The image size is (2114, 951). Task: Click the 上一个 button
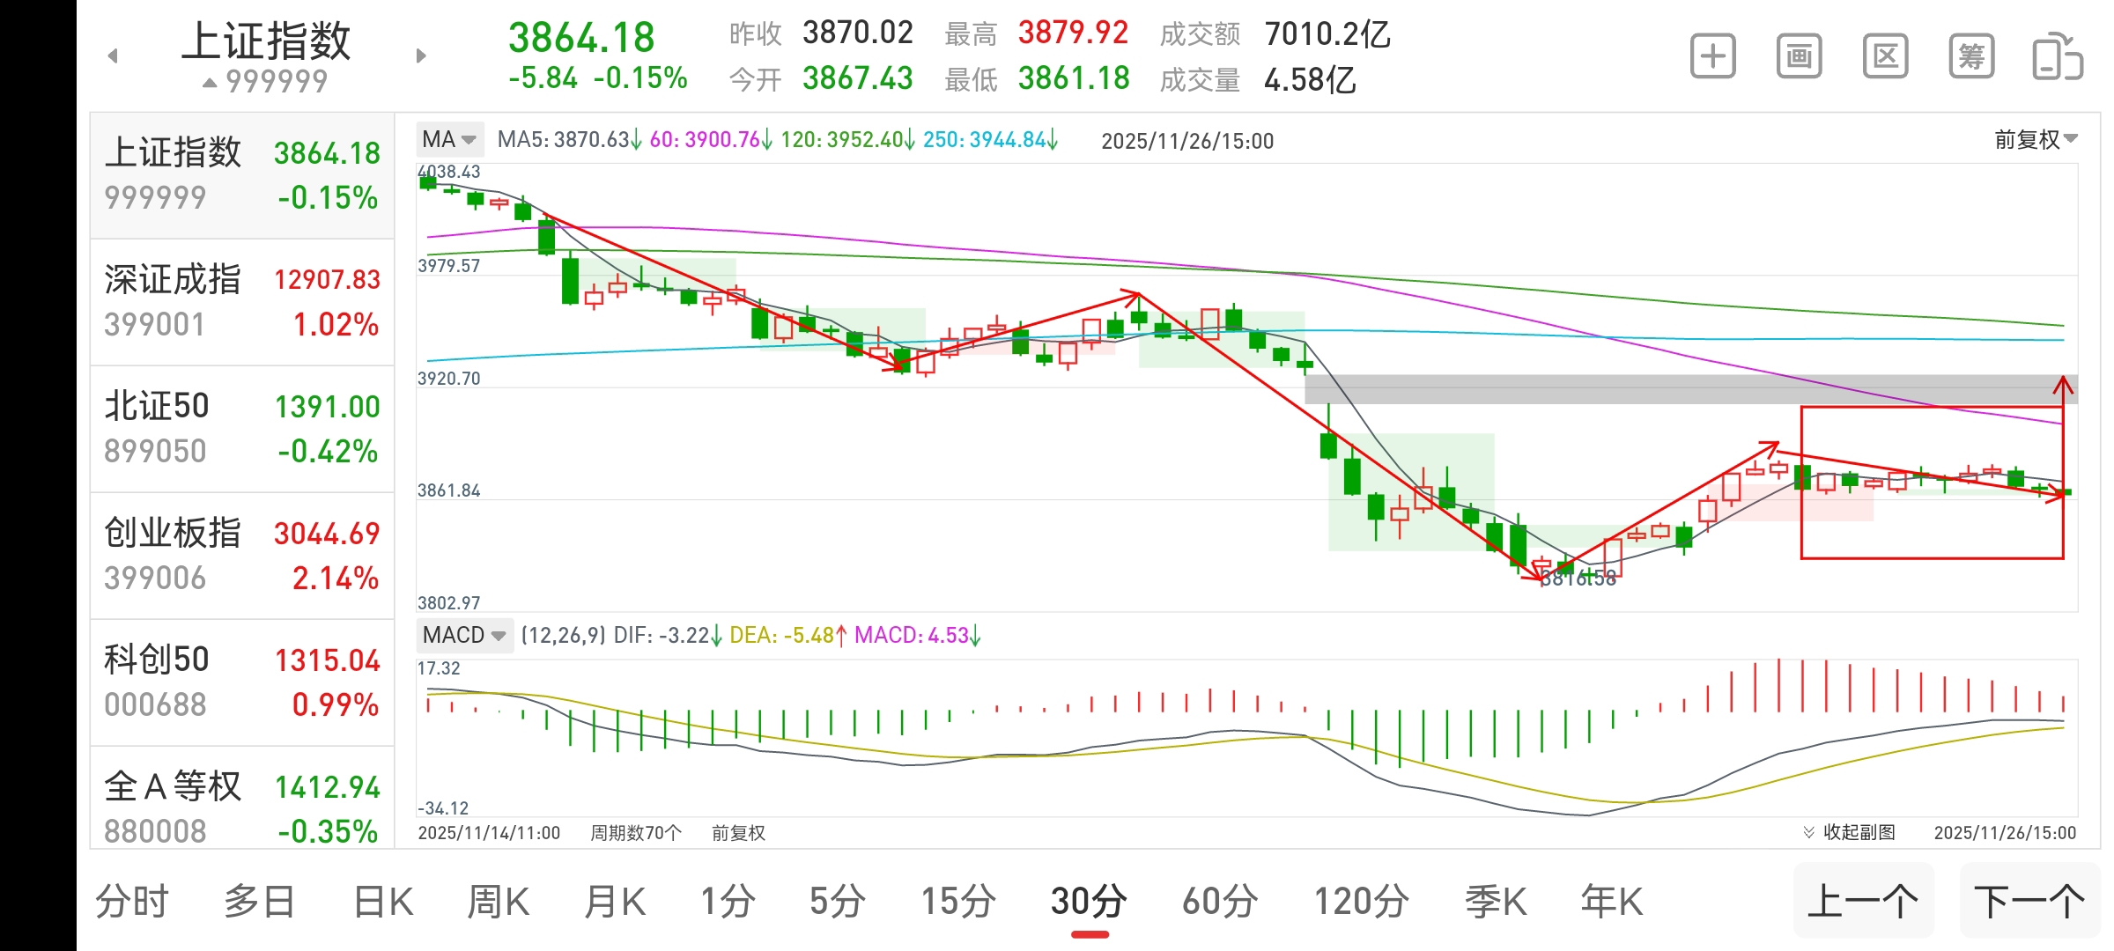tap(1864, 900)
